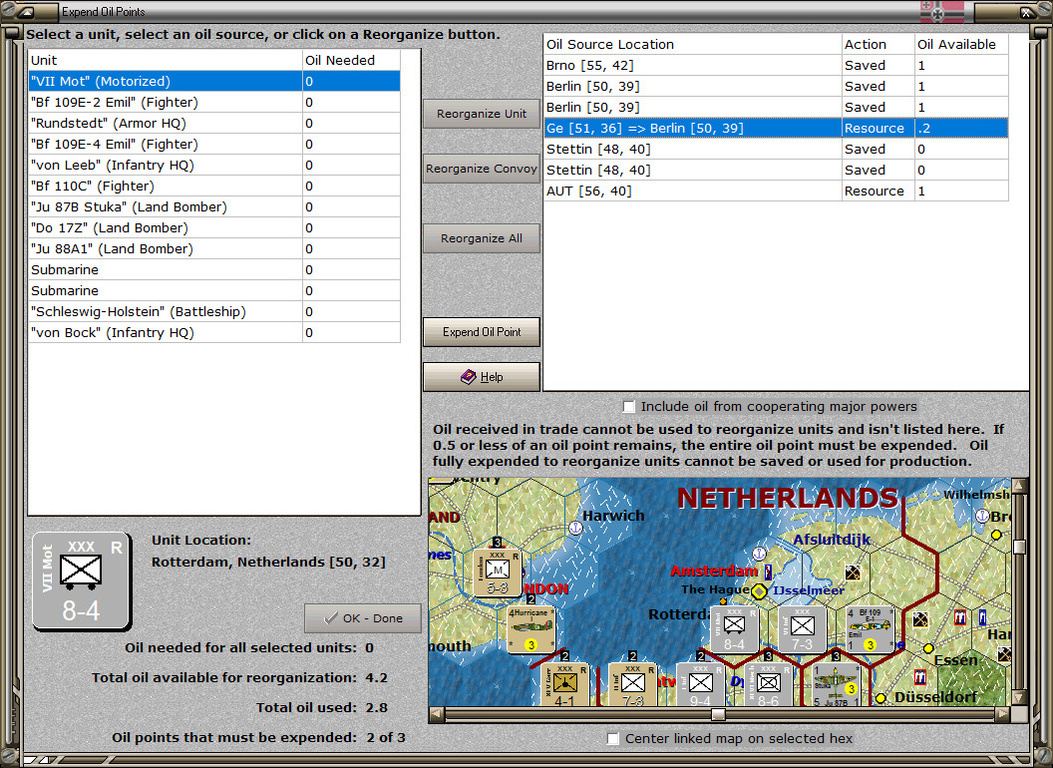Viewport: 1053px width, 768px height.
Task: Select the VII Mot 8-4 counter on map
Action: tap(734, 629)
